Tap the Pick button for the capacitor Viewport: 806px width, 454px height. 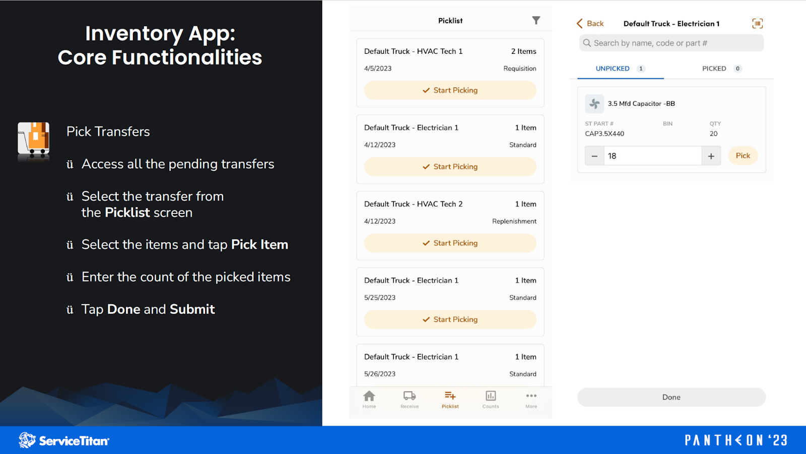[743, 156]
